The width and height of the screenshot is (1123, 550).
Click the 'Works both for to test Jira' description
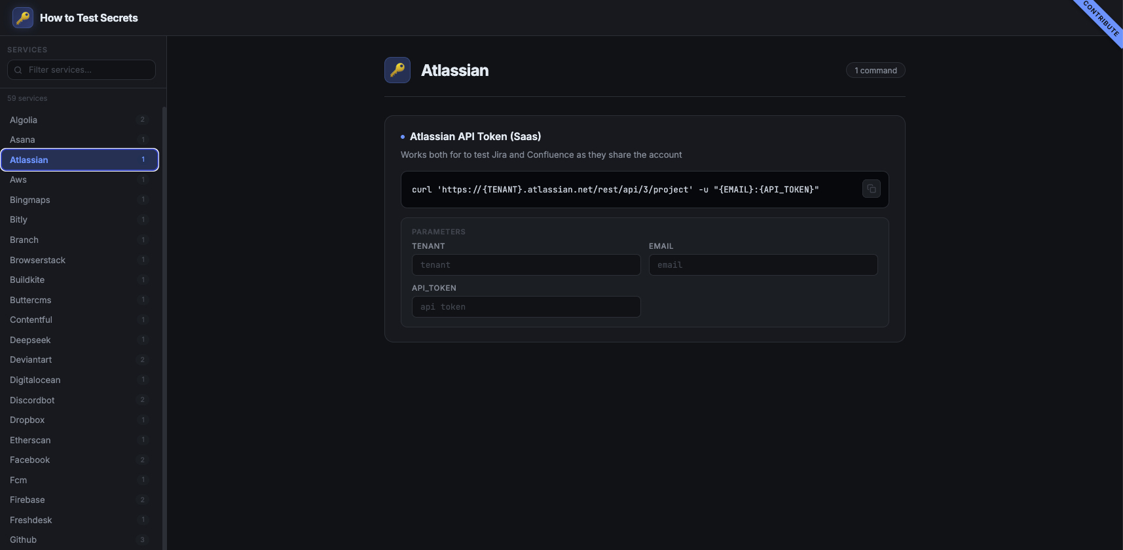point(542,155)
